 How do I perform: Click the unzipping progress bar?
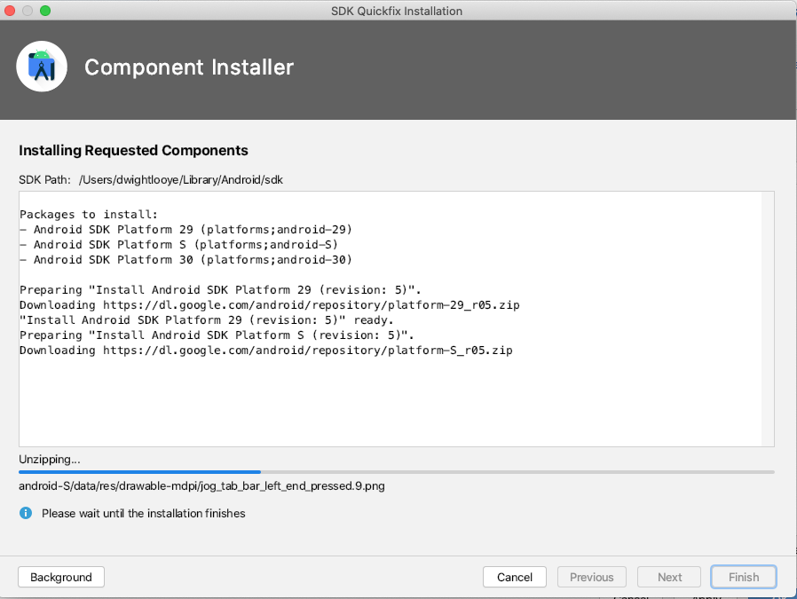(396, 472)
